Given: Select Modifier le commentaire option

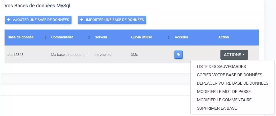Looking at the screenshot, I should 224,100.
